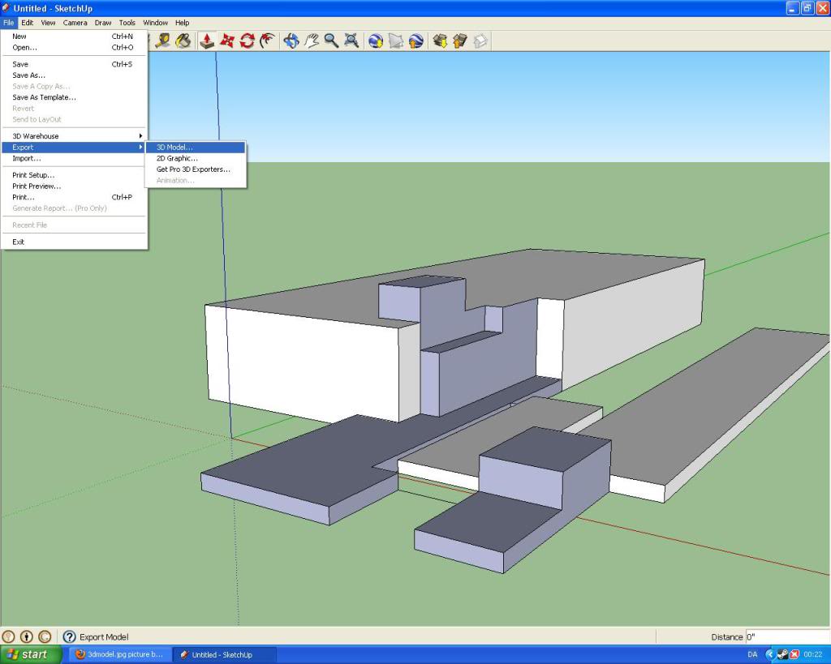Click the Zoom Extents icon
This screenshot has height=664, width=831.
click(351, 41)
